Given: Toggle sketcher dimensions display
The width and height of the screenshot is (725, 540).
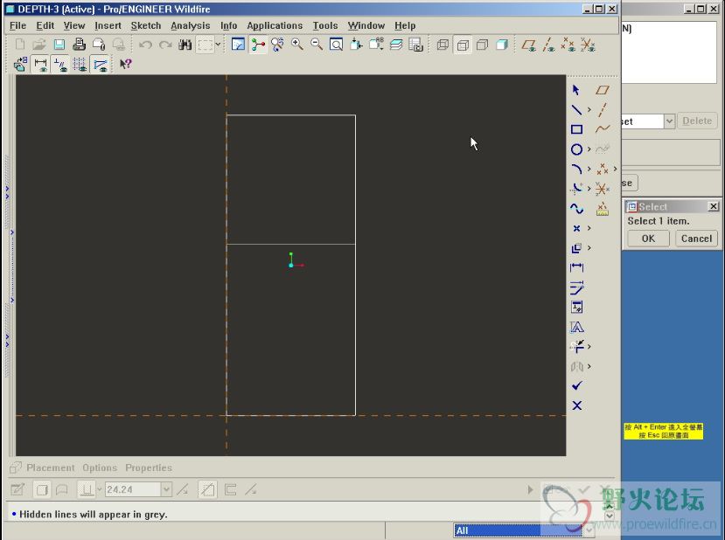Looking at the screenshot, I should 41,64.
